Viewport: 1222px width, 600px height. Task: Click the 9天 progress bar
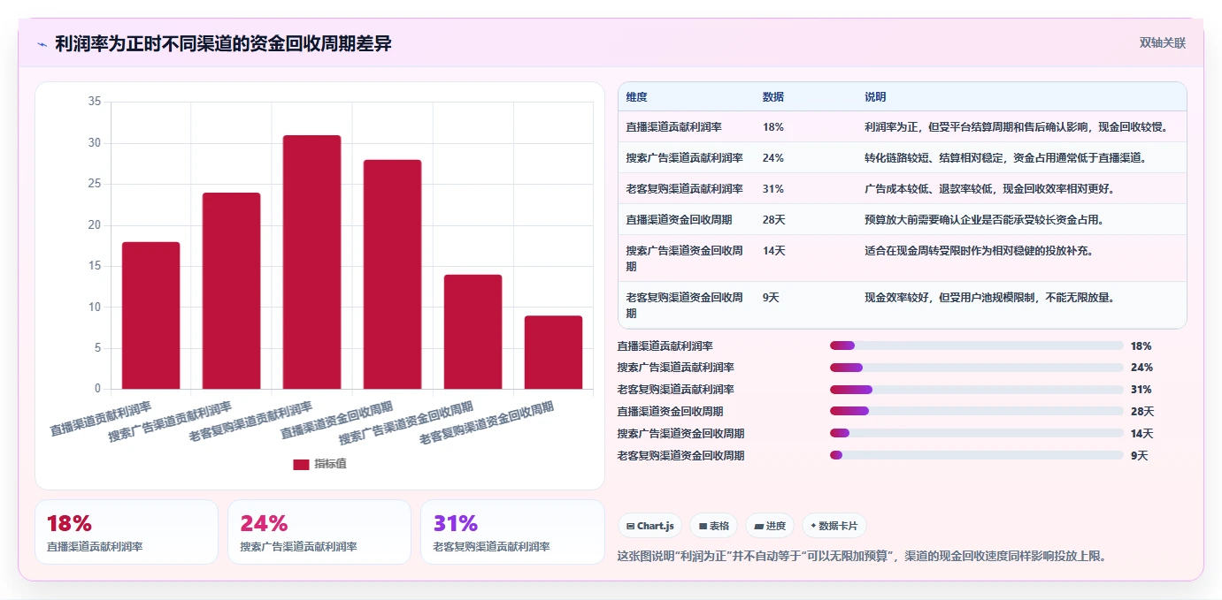(x=977, y=455)
